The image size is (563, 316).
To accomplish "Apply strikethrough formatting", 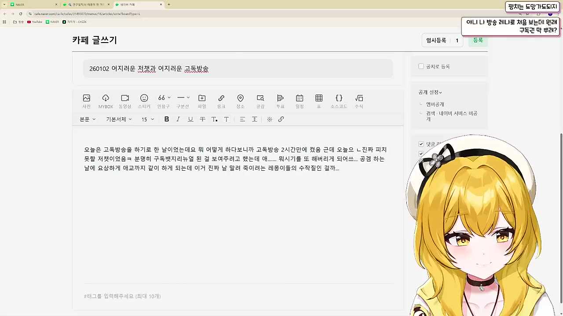I will click(202, 119).
